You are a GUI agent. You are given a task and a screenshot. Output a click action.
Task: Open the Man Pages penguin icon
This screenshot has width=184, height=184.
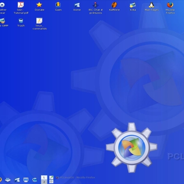tap(151, 5)
